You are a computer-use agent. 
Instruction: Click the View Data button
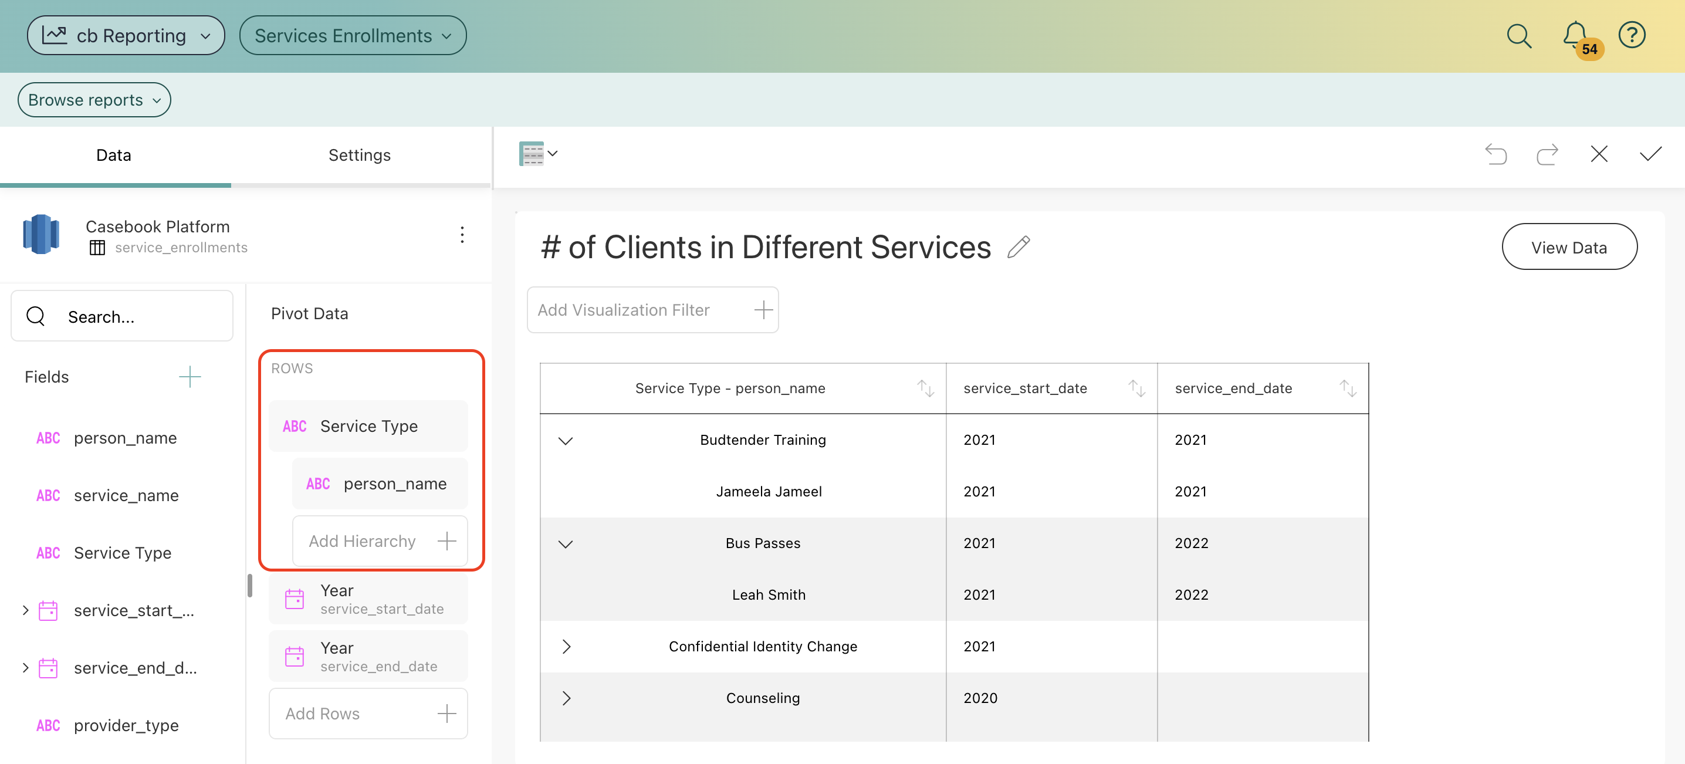1569,247
